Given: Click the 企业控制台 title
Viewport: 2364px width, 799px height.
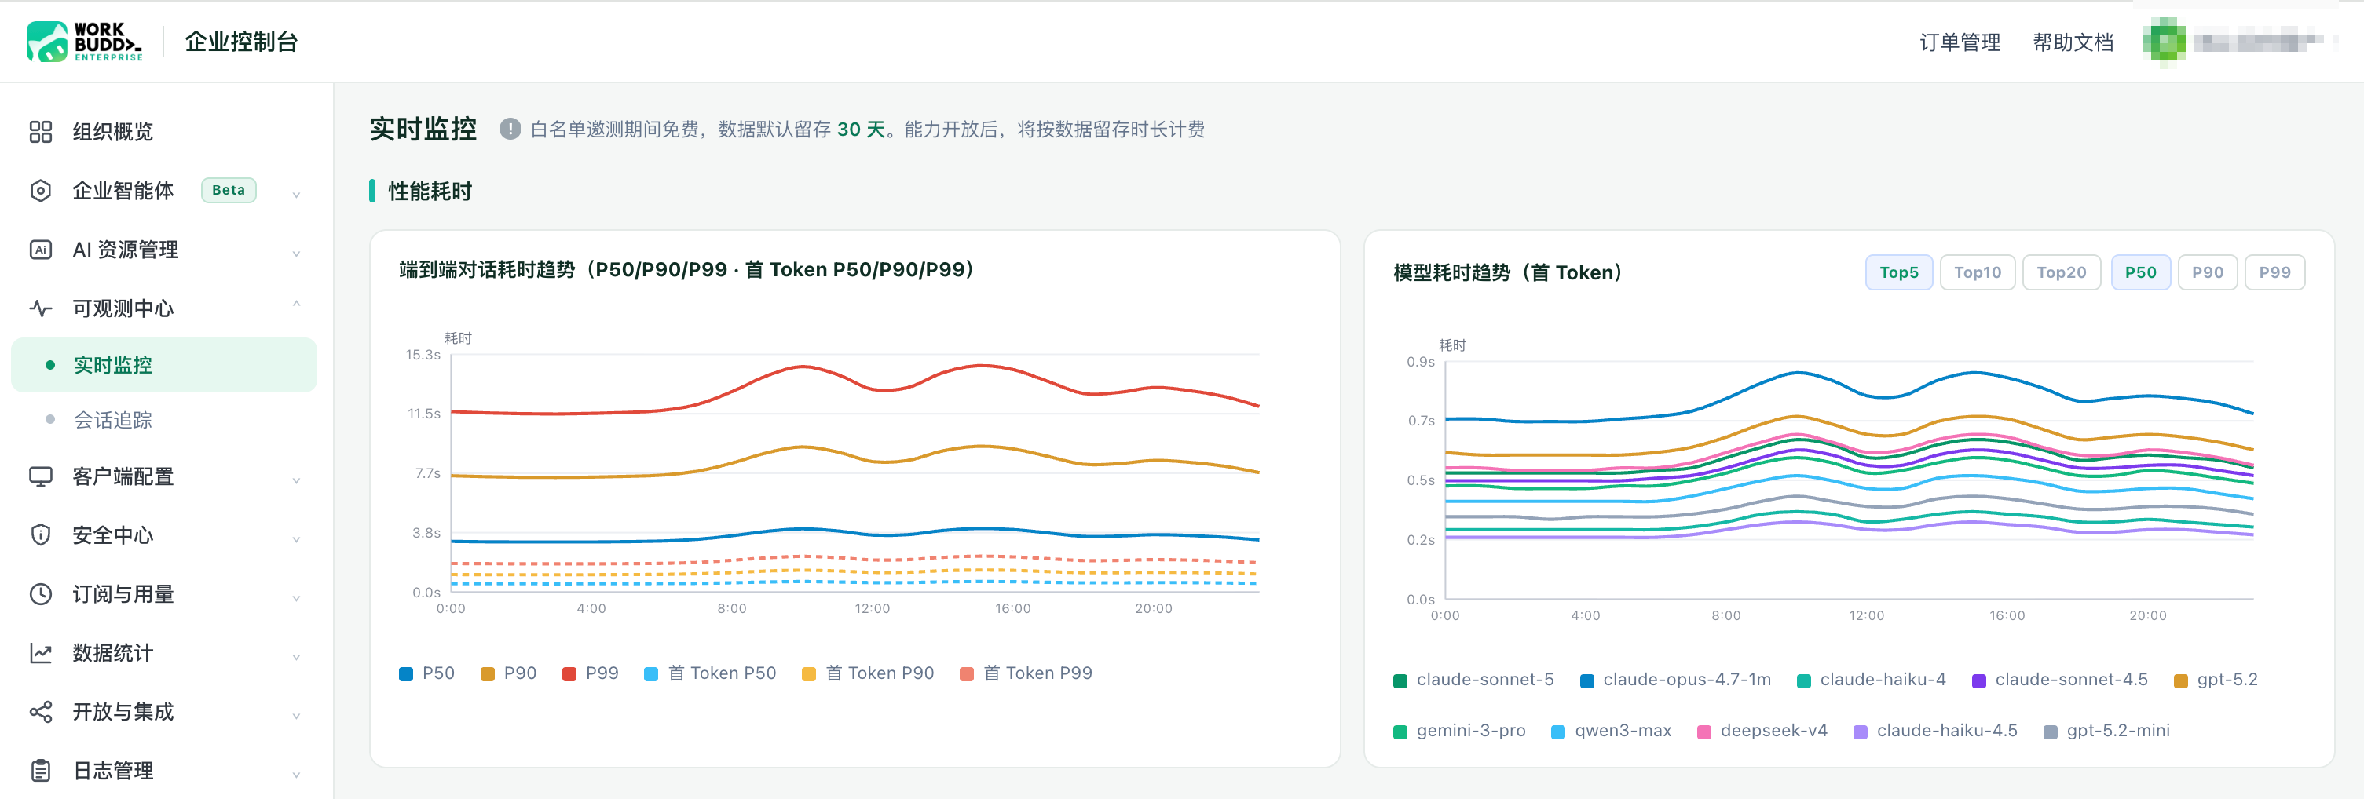Looking at the screenshot, I should coord(241,42).
